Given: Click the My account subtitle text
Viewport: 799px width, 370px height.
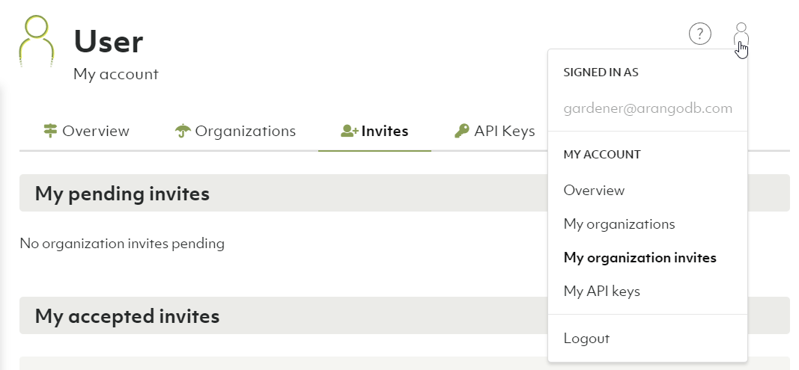Looking at the screenshot, I should coord(116,75).
